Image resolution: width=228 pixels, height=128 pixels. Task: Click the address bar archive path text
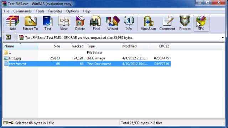point(79,38)
